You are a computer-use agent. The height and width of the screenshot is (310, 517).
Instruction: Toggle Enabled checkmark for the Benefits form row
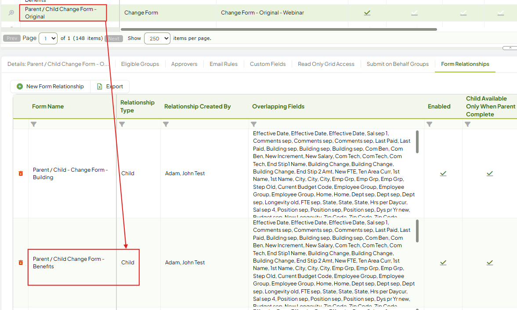click(x=443, y=263)
